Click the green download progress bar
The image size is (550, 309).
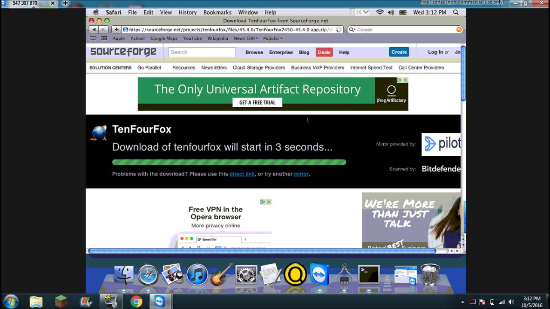(229, 162)
